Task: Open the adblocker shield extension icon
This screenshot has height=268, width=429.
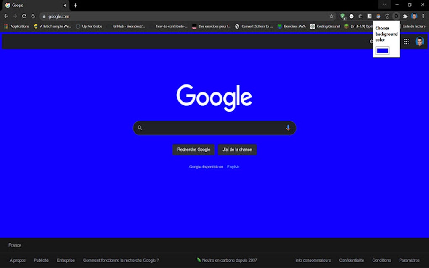Action: [x=343, y=16]
